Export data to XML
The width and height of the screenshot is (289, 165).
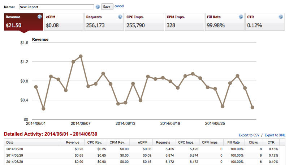click(275, 135)
